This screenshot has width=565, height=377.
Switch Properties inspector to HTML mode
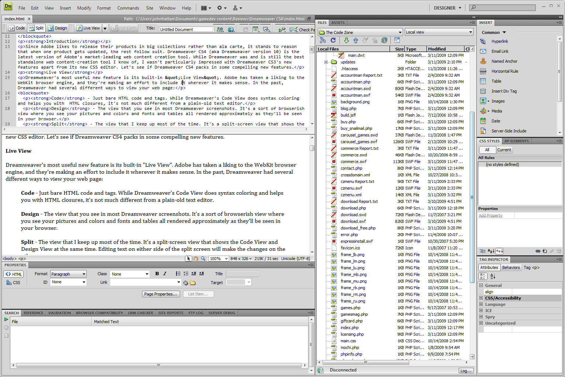[x=14, y=274]
